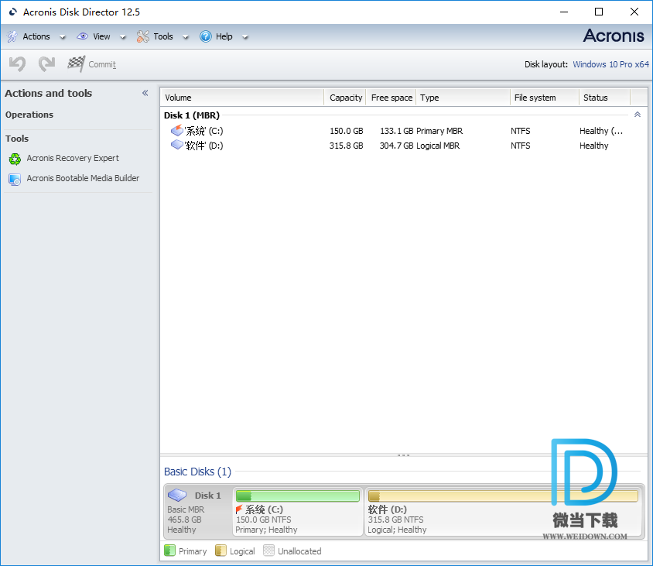Viewport: 653px width, 566px height.
Task: Click the Acronis Bootable Media Builder icon
Action: coord(15,179)
